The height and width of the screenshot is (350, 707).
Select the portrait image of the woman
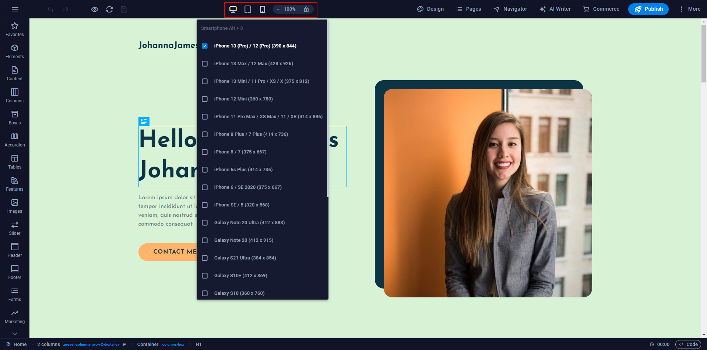(488, 193)
